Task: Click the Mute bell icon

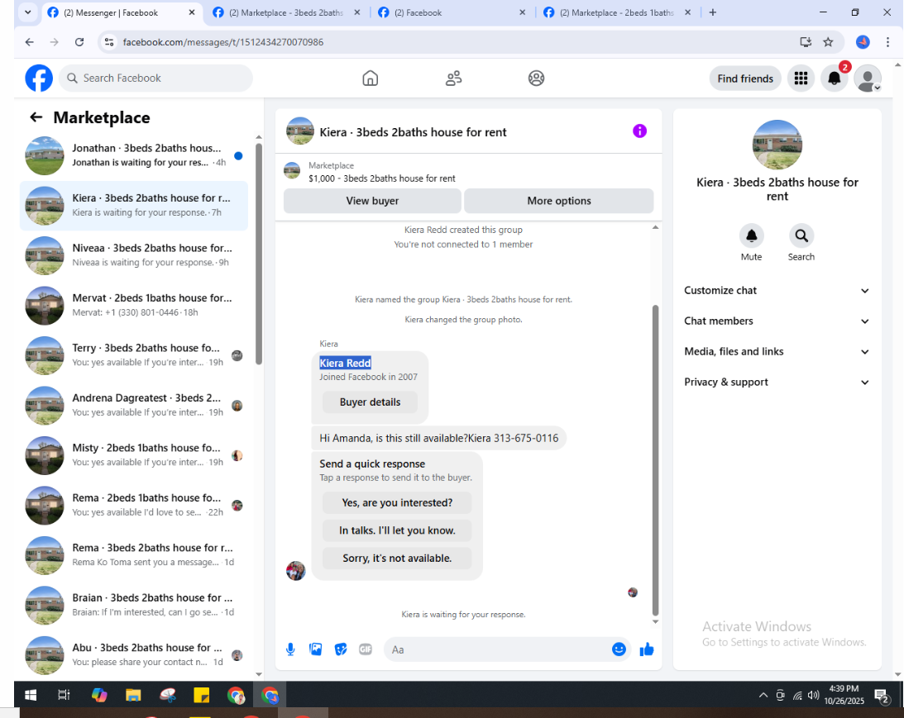Action: 751,235
